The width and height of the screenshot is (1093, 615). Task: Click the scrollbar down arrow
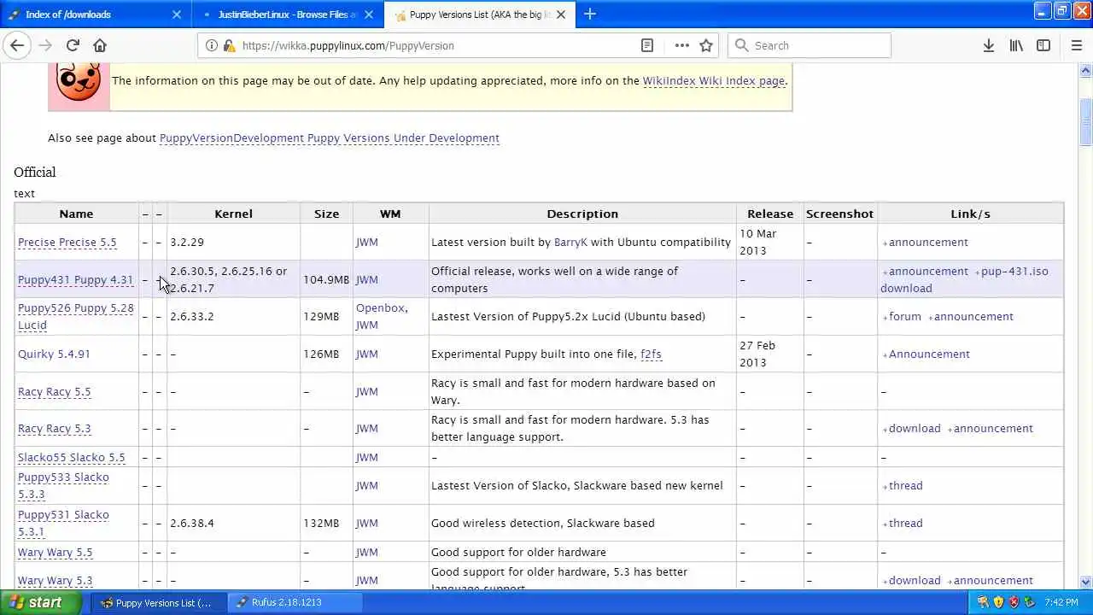coord(1085,583)
